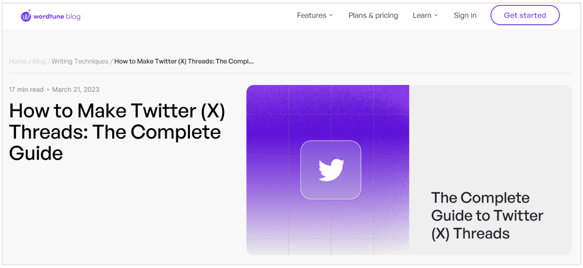Select Blog in the breadcrumb trail
The height and width of the screenshot is (268, 583).
(39, 61)
